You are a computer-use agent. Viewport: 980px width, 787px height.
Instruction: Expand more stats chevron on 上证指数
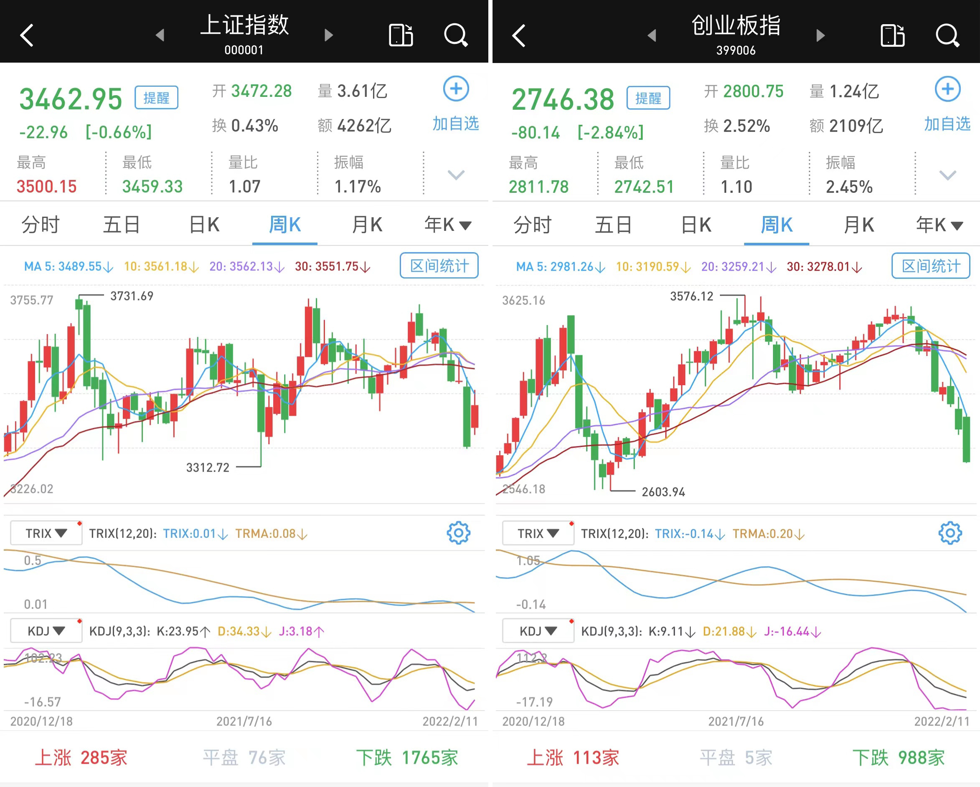[456, 175]
